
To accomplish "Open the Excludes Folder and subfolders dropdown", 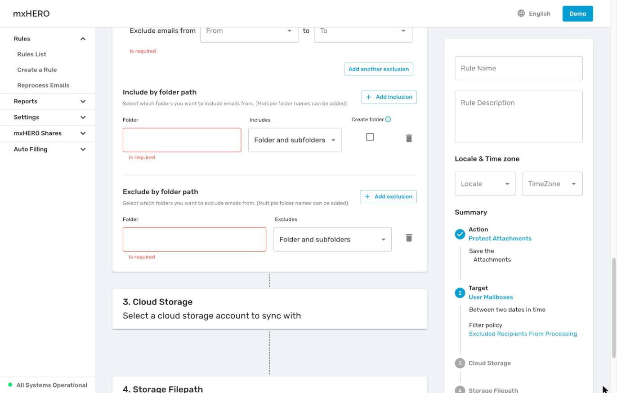I will click(x=332, y=240).
